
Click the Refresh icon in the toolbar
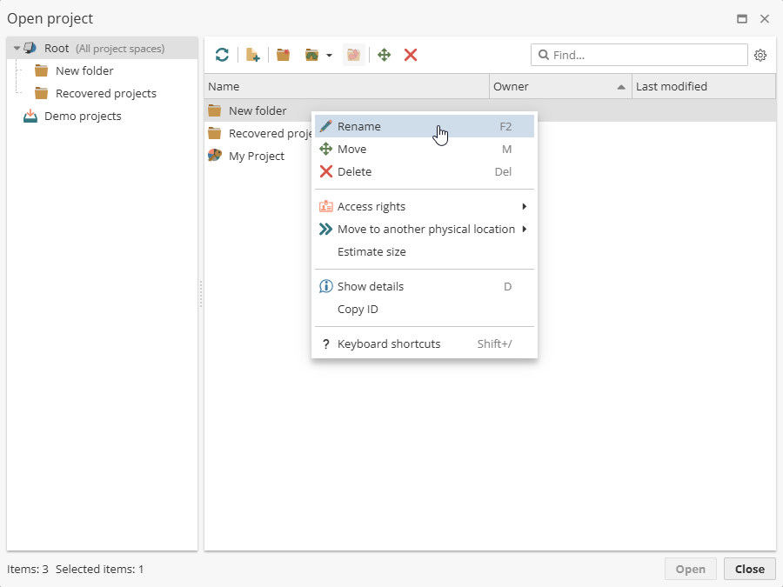coord(223,55)
